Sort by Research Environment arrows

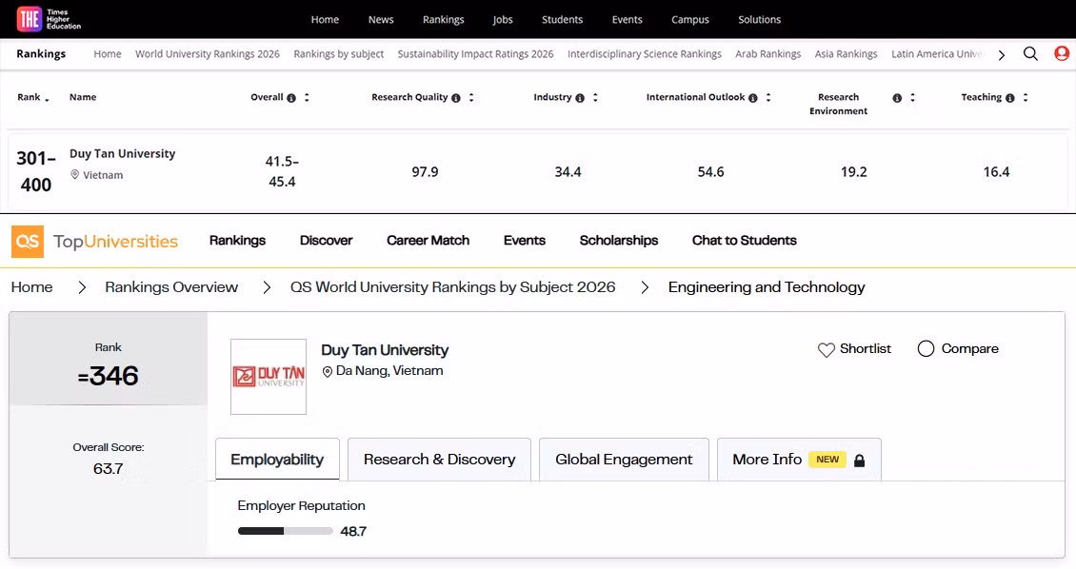[x=912, y=97]
